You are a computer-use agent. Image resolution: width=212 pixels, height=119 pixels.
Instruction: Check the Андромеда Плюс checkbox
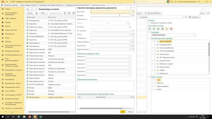pos(155,45)
